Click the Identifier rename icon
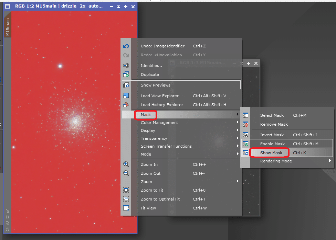Viewport: 336px width, 240px height. click(126, 65)
